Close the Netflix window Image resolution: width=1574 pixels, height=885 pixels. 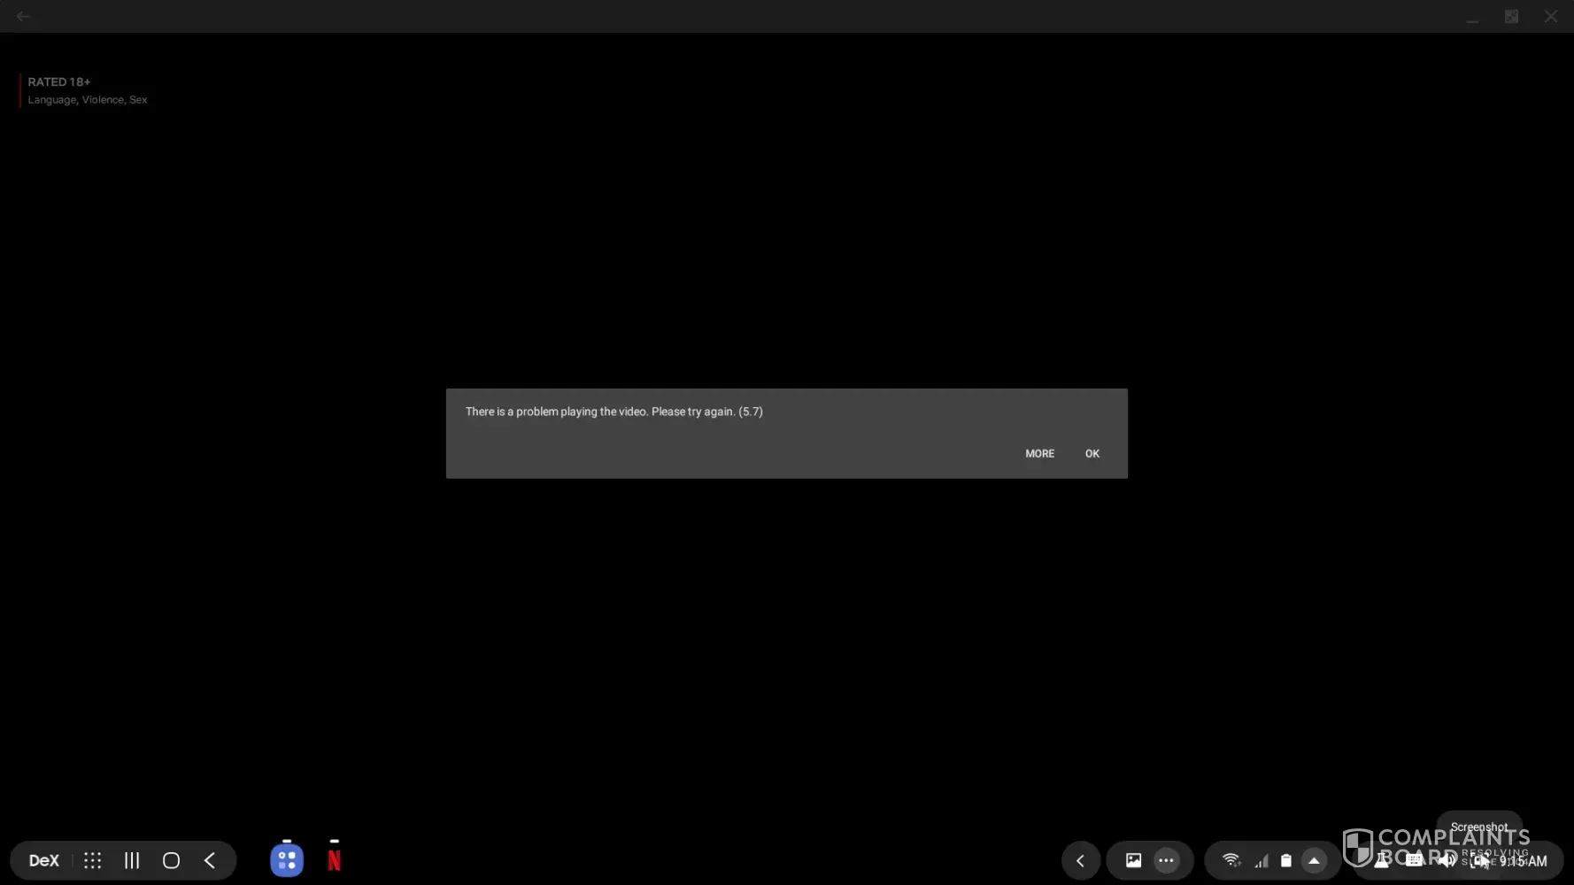1551,16
